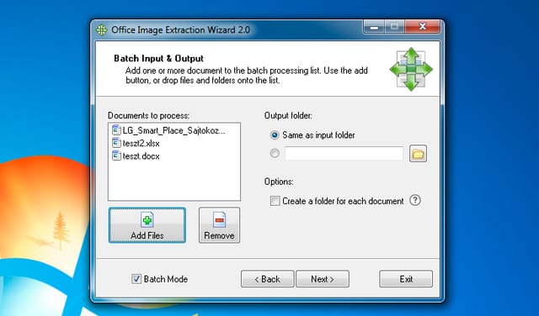Click the LG_Smart_Place file icon
539x316 pixels.
[116, 130]
